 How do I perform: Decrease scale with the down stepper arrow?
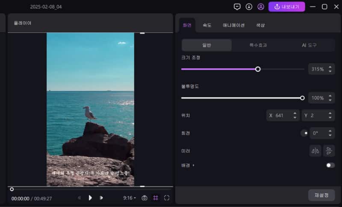tap(330, 71)
